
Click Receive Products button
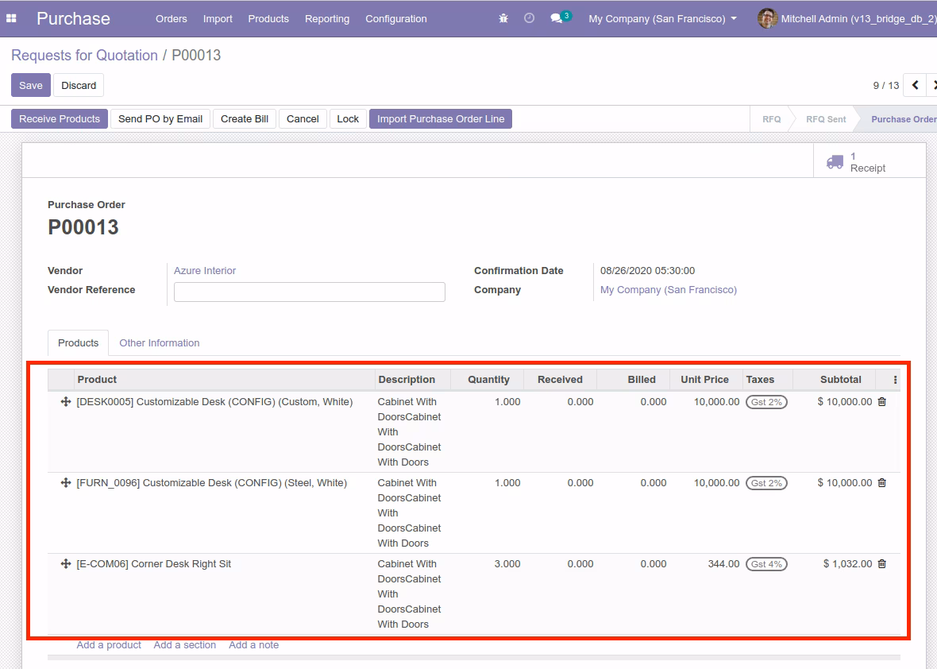[x=60, y=119]
